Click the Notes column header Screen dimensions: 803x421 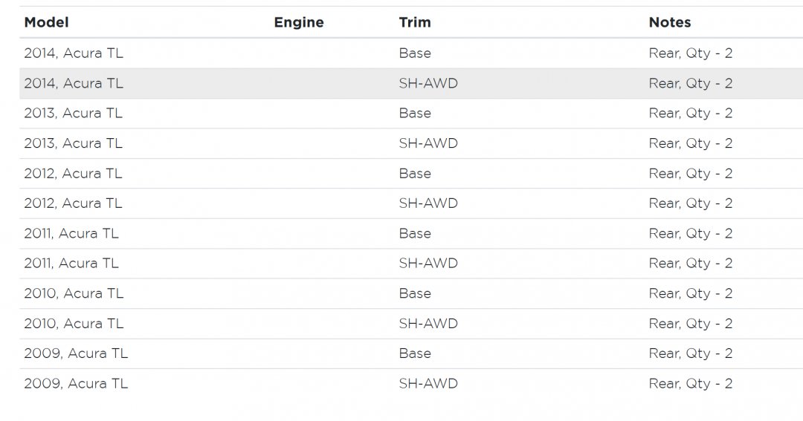[670, 22]
